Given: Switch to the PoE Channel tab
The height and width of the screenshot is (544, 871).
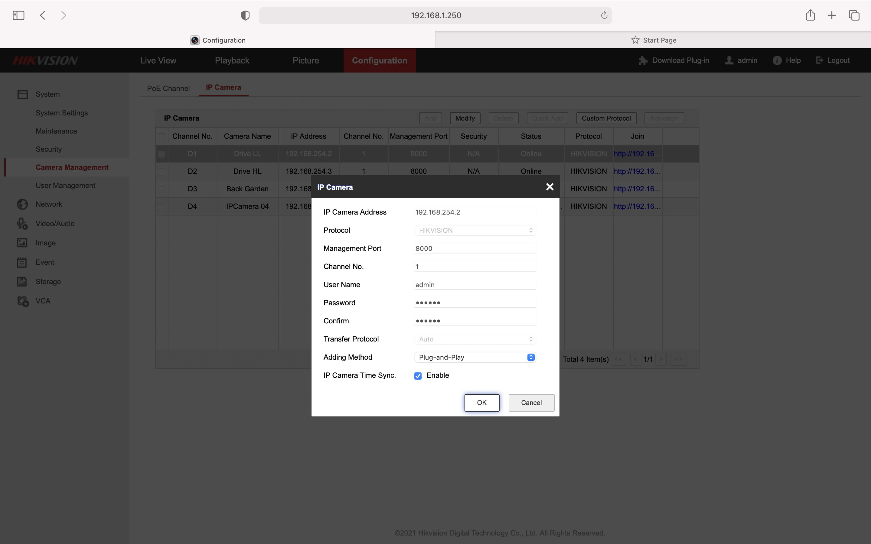Looking at the screenshot, I should (x=168, y=89).
